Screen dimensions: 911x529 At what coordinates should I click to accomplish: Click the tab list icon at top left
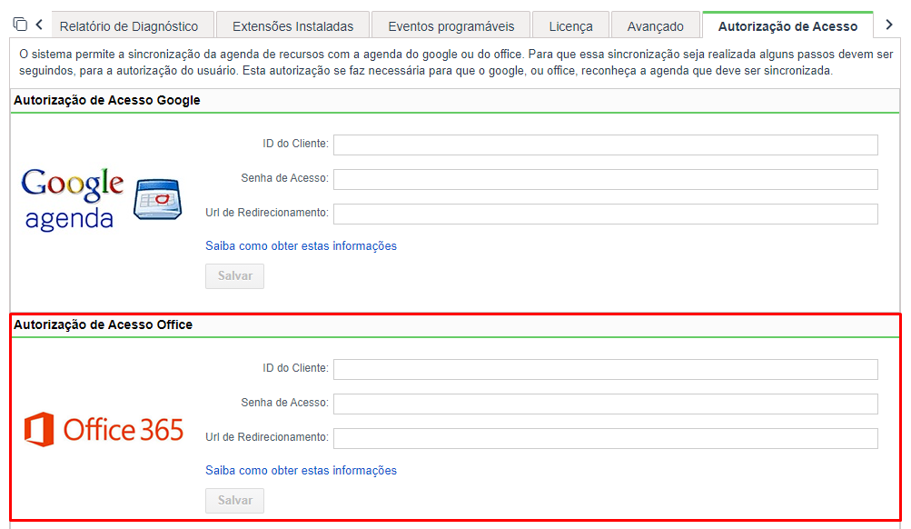click(20, 25)
